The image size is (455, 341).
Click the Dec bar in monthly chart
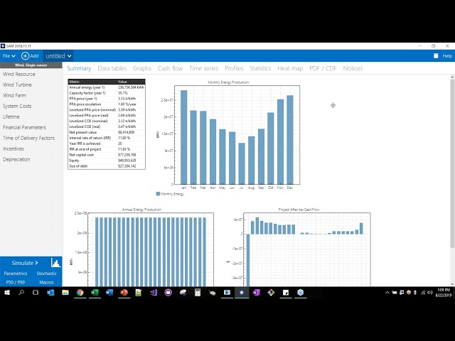pyautogui.click(x=290, y=140)
